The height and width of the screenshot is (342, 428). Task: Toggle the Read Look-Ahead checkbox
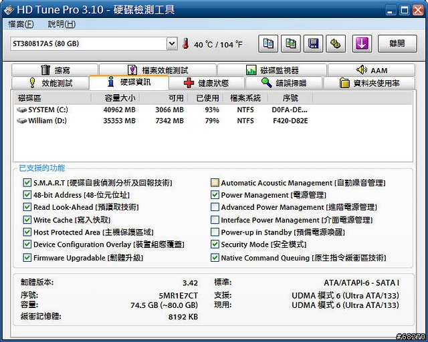tap(27, 207)
